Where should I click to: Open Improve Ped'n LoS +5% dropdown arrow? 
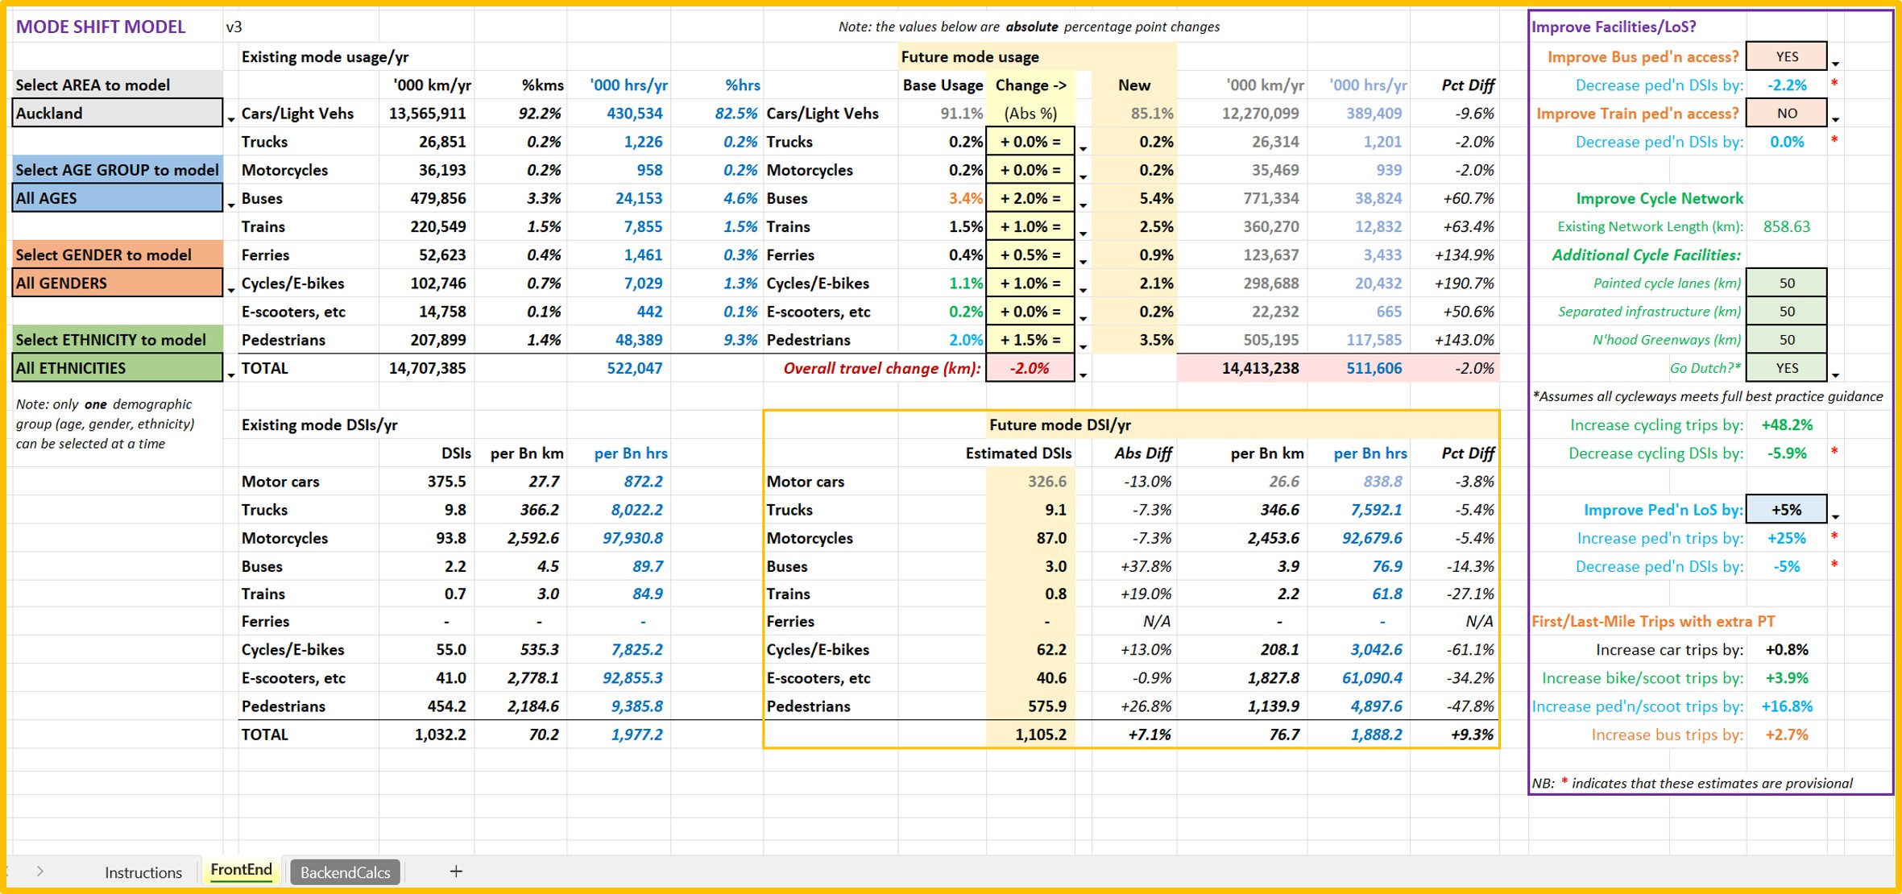click(x=1835, y=516)
